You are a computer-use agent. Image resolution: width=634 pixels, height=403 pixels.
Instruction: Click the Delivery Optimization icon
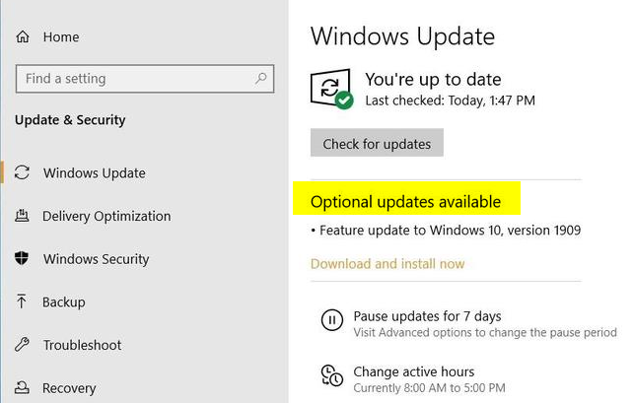pos(22,216)
